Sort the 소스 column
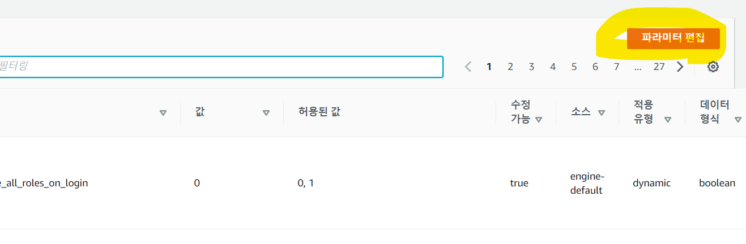Image resolution: width=746 pixels, height=244 pixels. [602, 112]
